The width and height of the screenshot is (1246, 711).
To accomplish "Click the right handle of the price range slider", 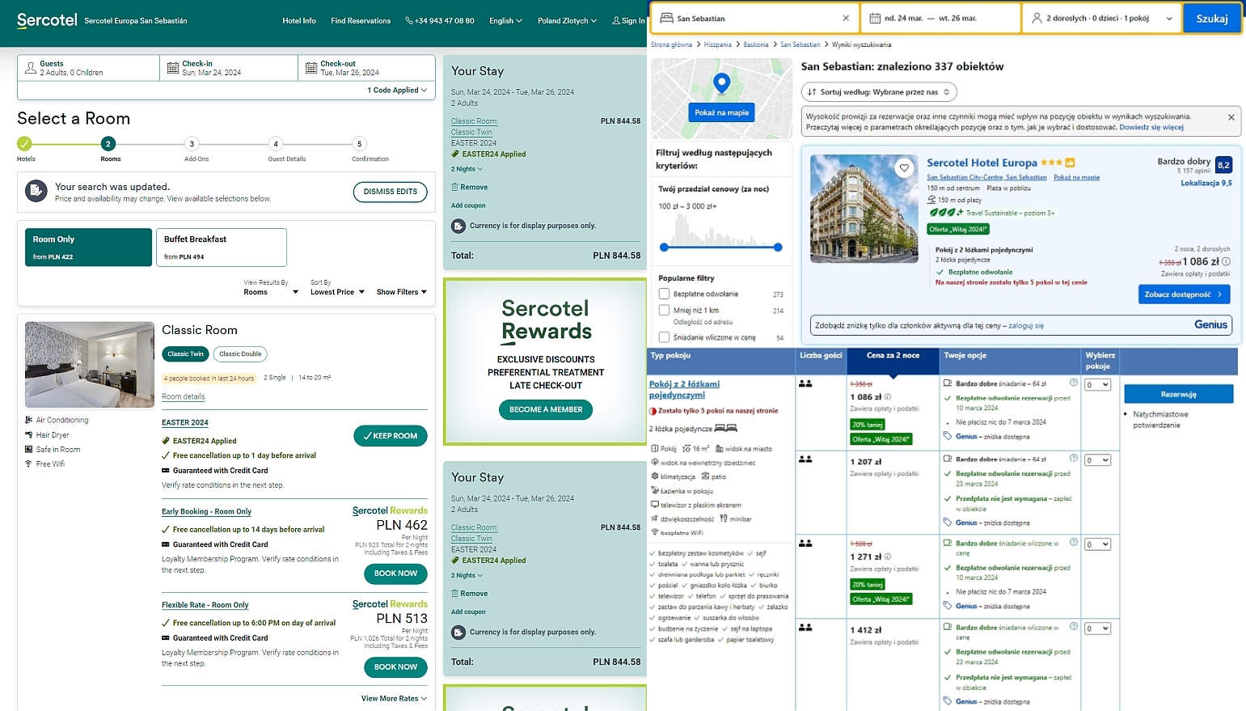I will (x=778, y=248).
